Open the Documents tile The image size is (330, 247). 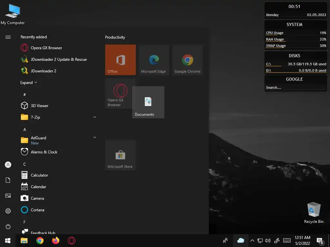click(148, 102)
